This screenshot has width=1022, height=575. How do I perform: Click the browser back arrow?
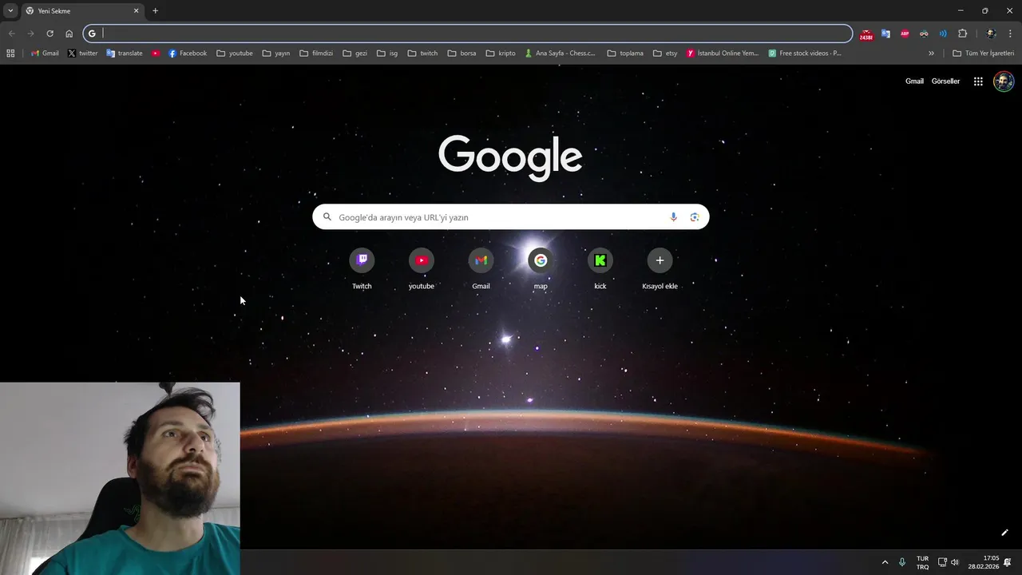(11, 34)
